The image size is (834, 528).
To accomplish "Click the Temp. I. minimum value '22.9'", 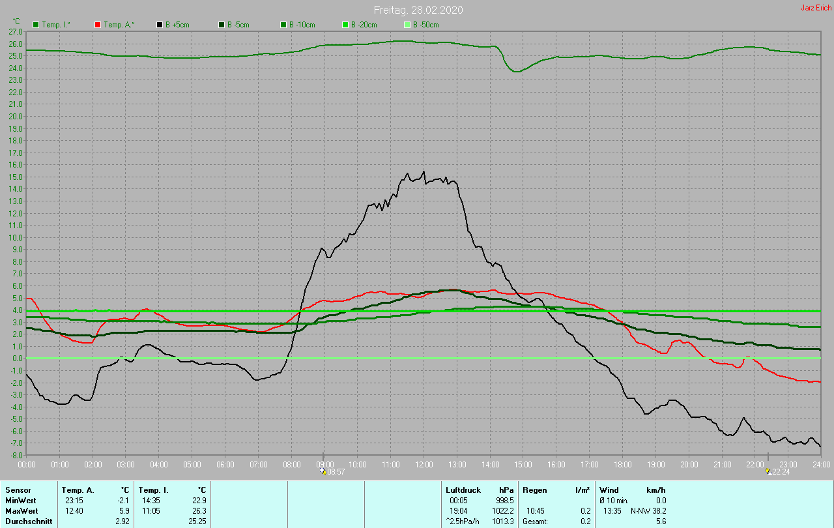I will 198,500.
